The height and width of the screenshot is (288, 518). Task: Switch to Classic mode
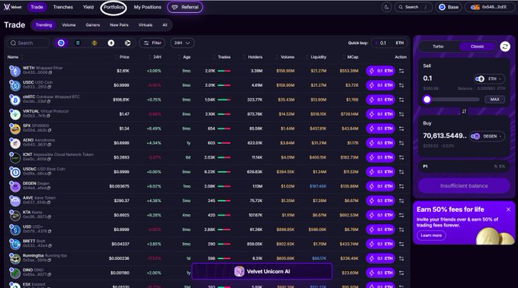click(477, 46)
